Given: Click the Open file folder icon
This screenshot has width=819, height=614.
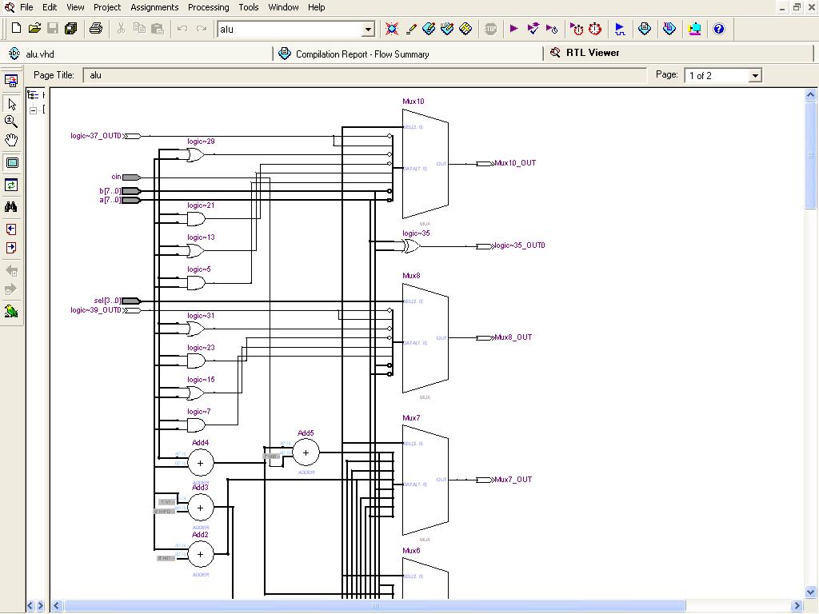Looking at the screenshot, I should pos(34,29).
